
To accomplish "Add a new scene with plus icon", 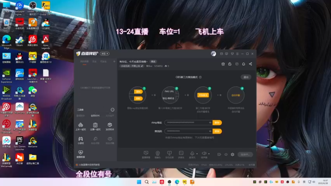I will pyautogui.click(x=114, y=61).
